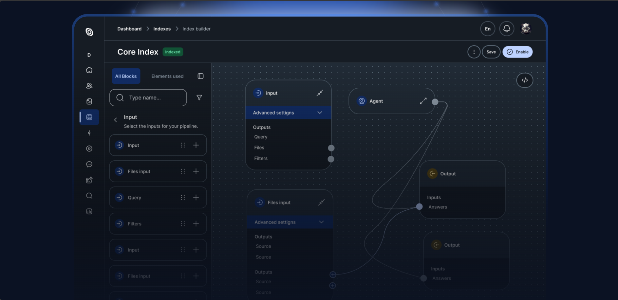Viewport: 618px width, 300px height.
Task: Collapse the input node on canvas
Action: (x=320, y=93)
